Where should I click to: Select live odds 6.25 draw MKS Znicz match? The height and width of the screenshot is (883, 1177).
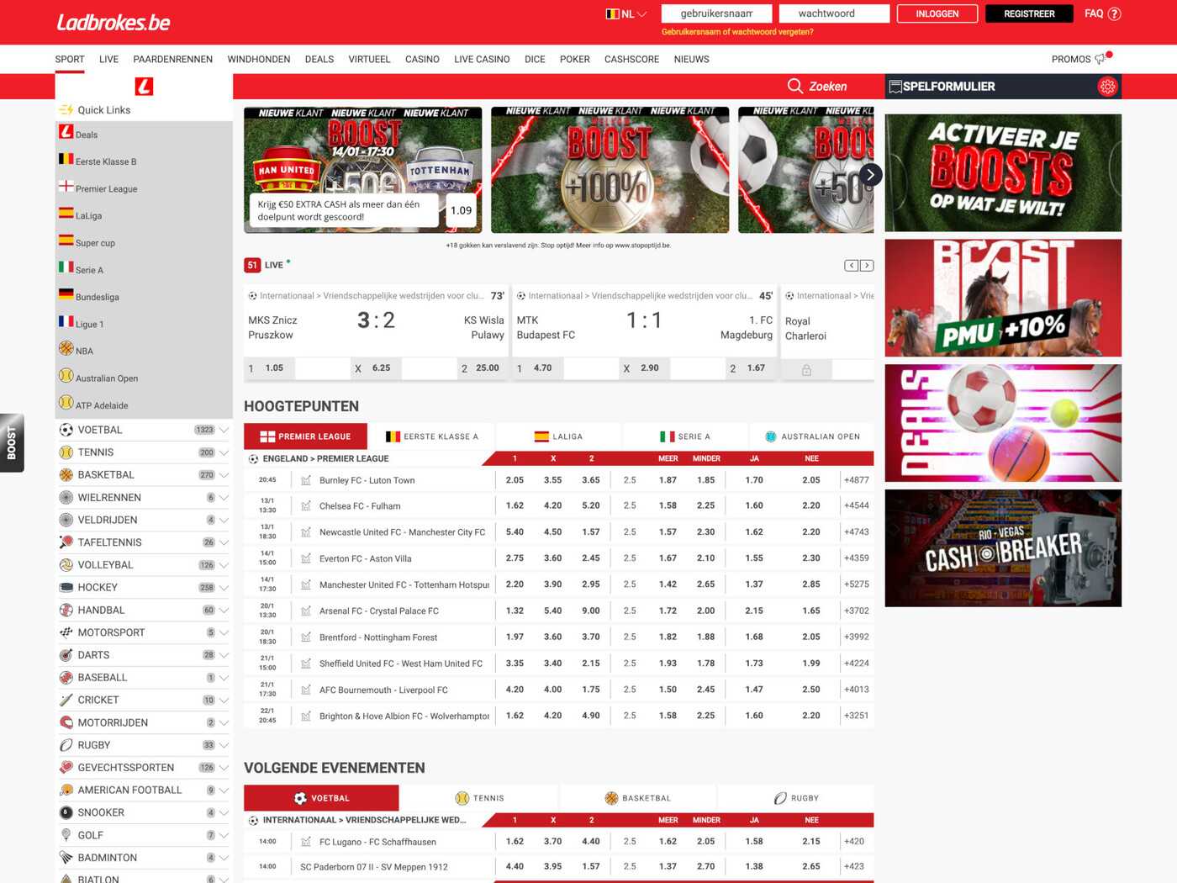pos(376,368)
